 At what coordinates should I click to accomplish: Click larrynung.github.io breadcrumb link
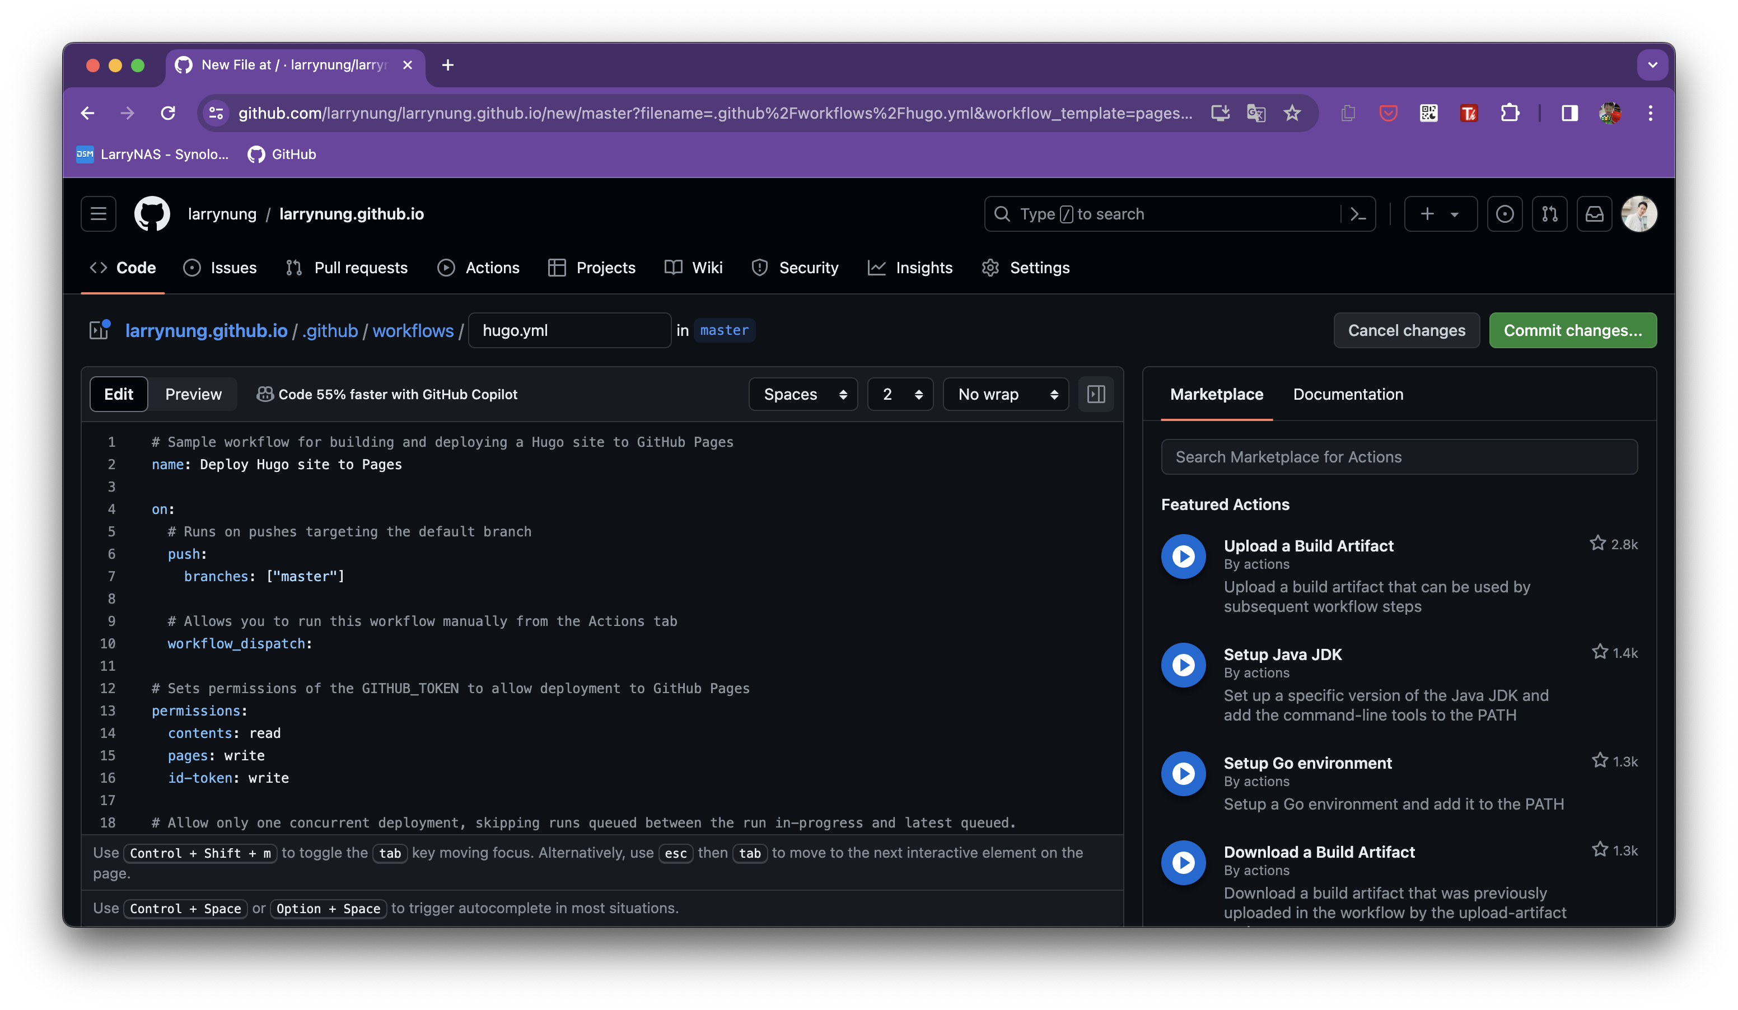pos(206,330)
